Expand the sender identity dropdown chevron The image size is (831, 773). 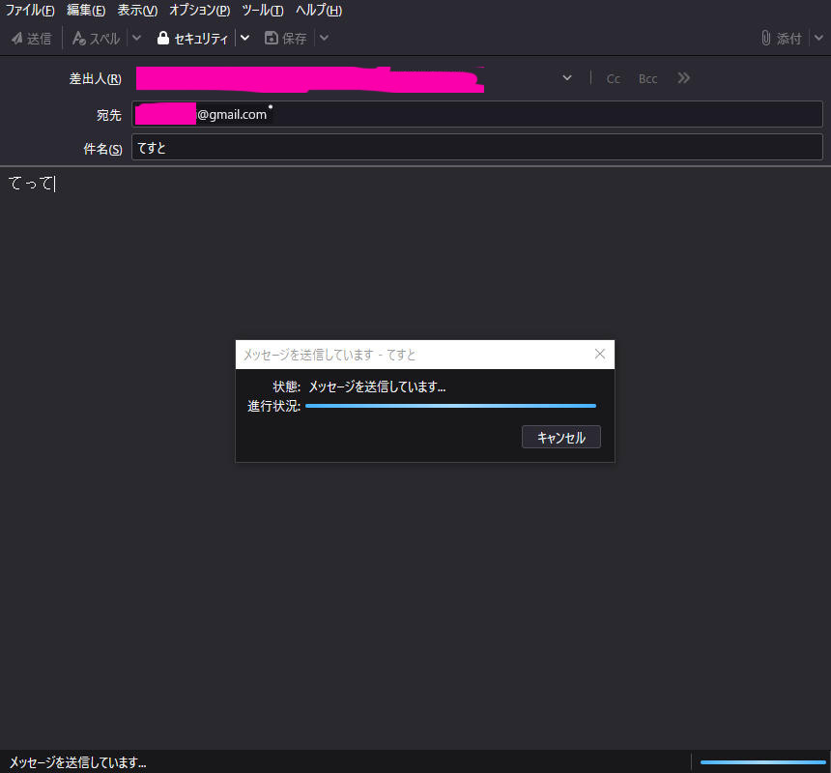[x=567, y=78]
